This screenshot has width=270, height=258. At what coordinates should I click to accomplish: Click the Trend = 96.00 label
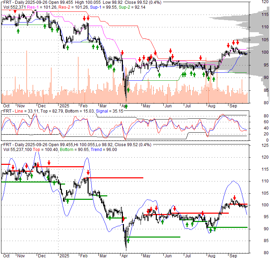pyautogui.click(x=104, y=150)
